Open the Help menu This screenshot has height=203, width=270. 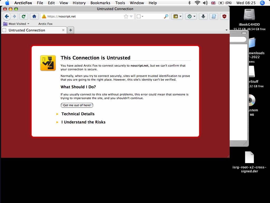click(153, 3)
